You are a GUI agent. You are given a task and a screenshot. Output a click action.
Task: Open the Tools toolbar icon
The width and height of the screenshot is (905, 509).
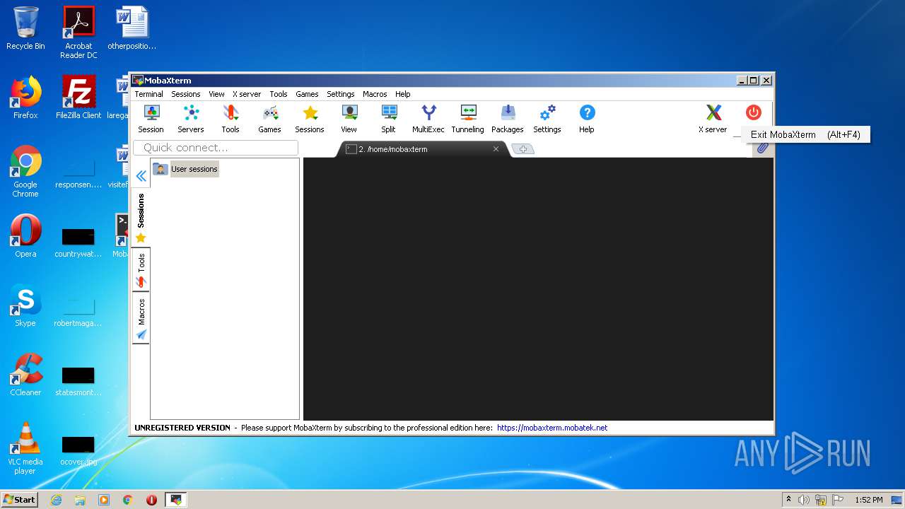coord(230,119)
